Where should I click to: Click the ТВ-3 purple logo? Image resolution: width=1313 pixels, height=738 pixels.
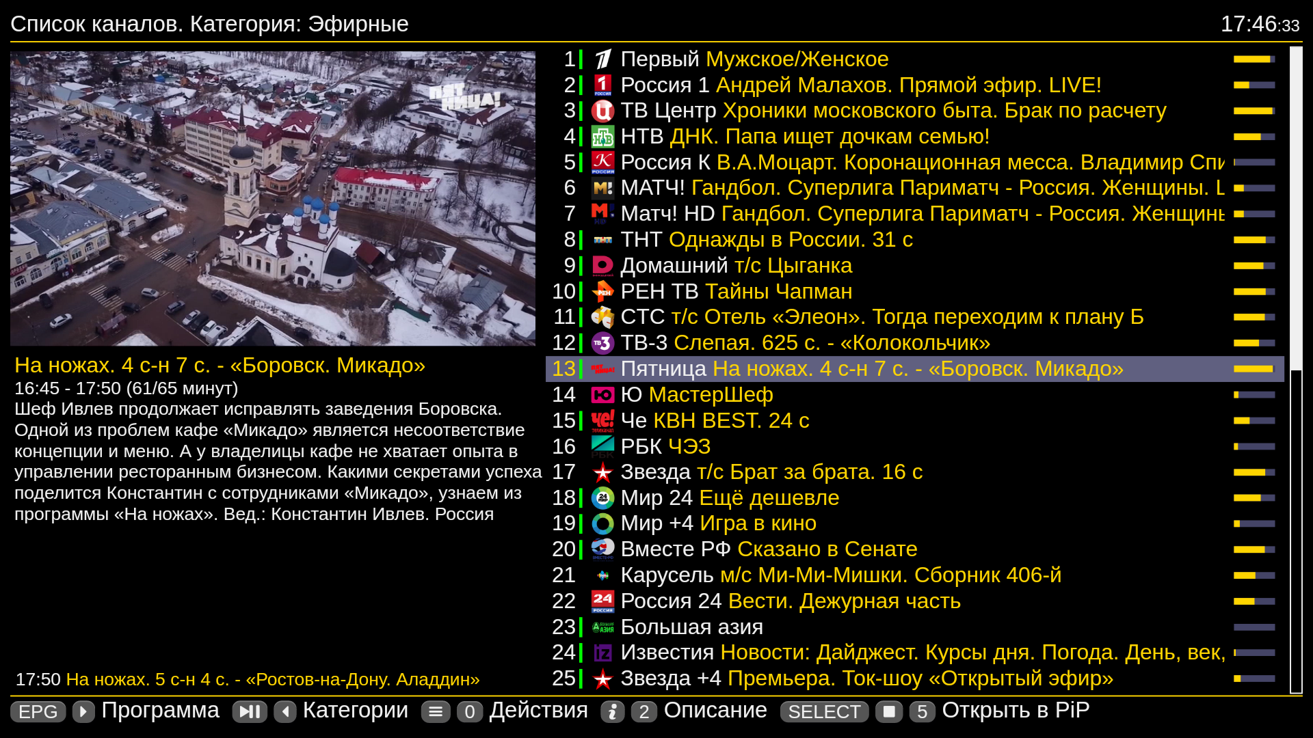click(x=602, y=343)
